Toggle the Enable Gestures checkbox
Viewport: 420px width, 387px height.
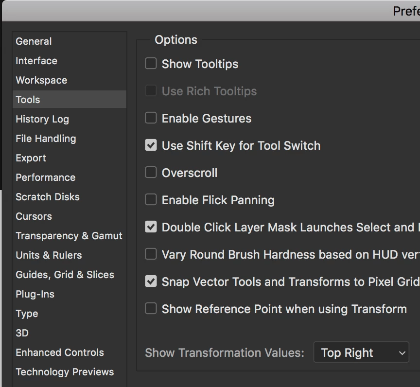(151, 118)
